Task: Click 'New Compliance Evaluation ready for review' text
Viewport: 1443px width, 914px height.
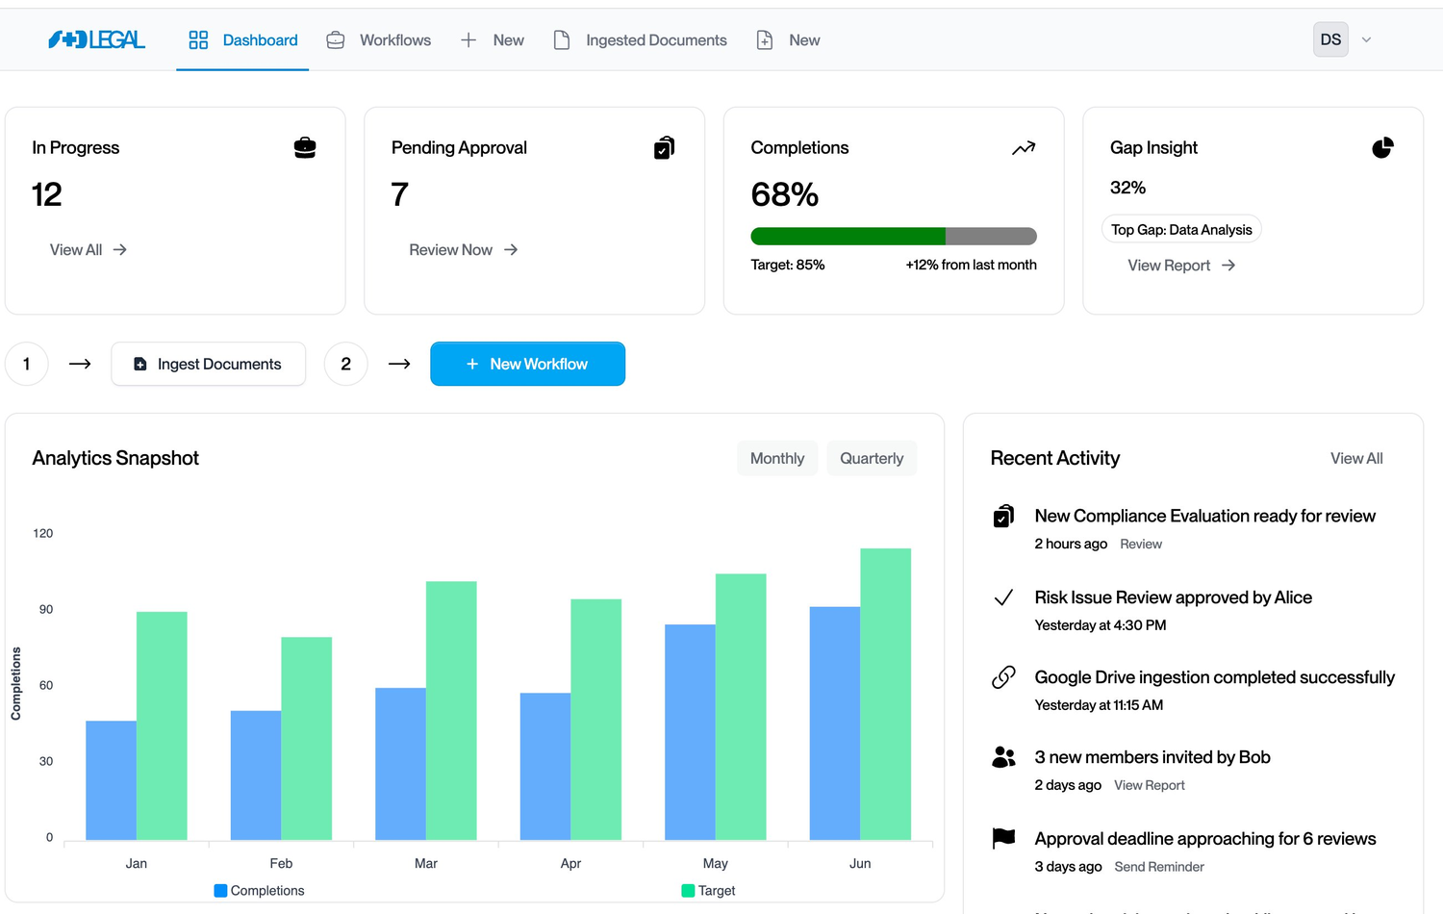Action: (1204, 516)
